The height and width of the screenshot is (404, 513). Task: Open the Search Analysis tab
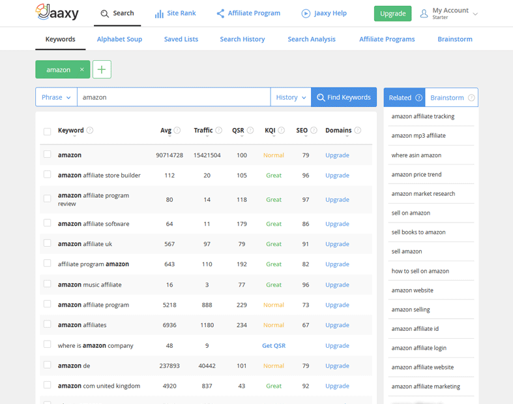click(312, 39)
